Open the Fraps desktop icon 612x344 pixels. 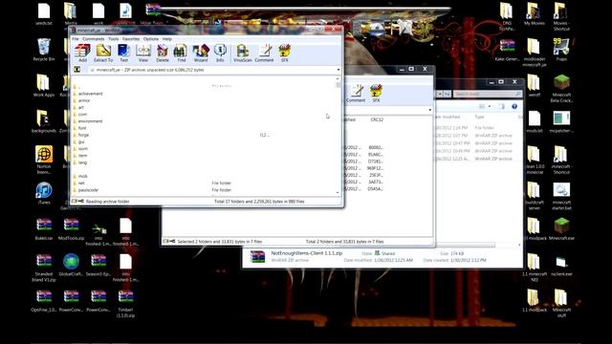(561, 50)
